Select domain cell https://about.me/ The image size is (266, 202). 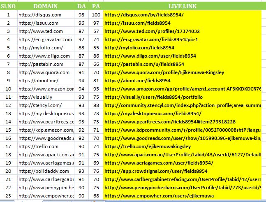coord(46,81)
